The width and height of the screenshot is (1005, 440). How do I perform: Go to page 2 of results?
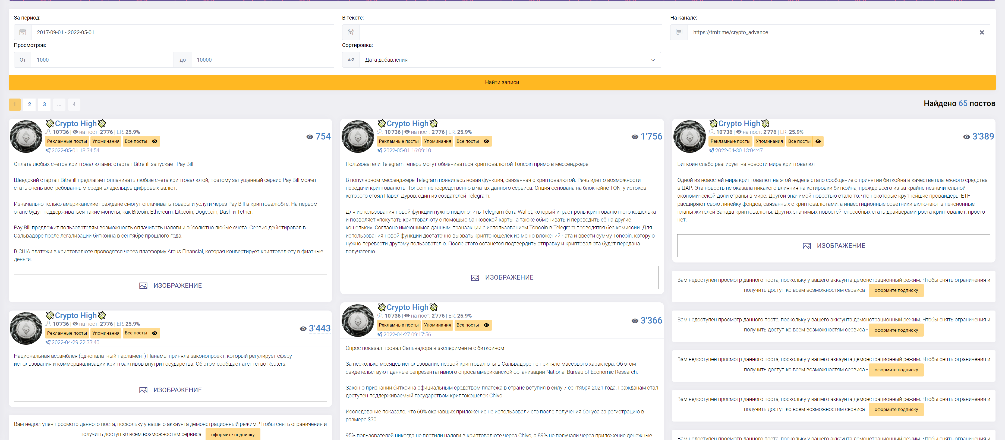29,104
